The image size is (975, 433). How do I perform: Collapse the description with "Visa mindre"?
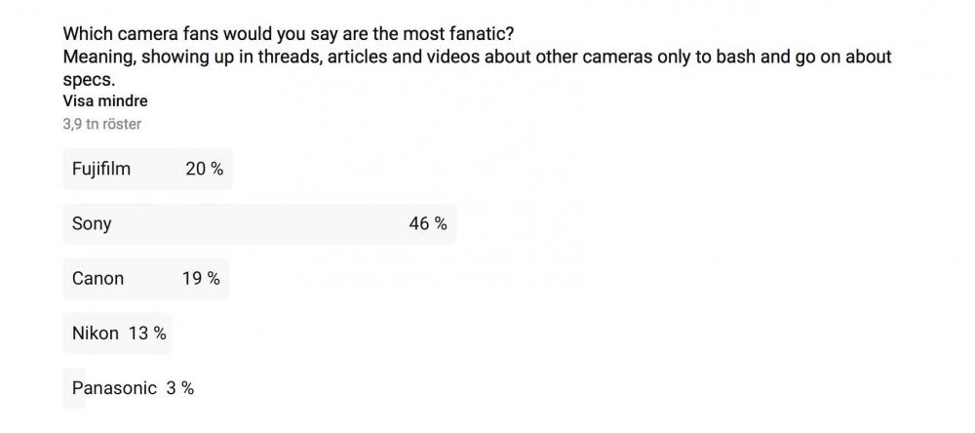pyautogui.click(x=104, y=101)
